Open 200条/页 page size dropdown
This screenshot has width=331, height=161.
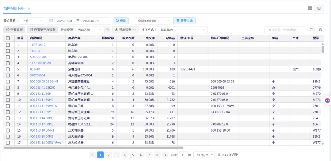[x=204, y=155]
